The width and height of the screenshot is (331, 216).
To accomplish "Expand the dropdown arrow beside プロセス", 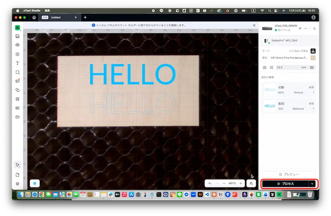I will point(312,183).
